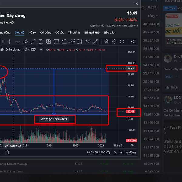Open the Hồ sơ tab

pyautogui.click(x=32, y=32)
